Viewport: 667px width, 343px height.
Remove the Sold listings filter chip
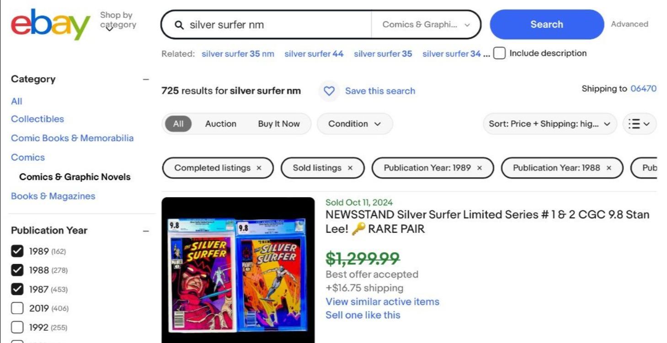click(350, 168)
